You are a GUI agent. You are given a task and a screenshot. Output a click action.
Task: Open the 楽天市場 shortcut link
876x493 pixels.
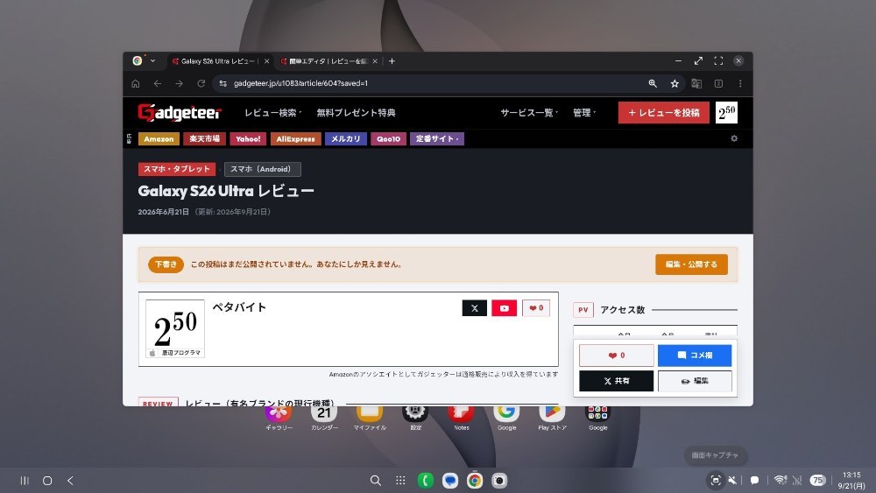204,139
